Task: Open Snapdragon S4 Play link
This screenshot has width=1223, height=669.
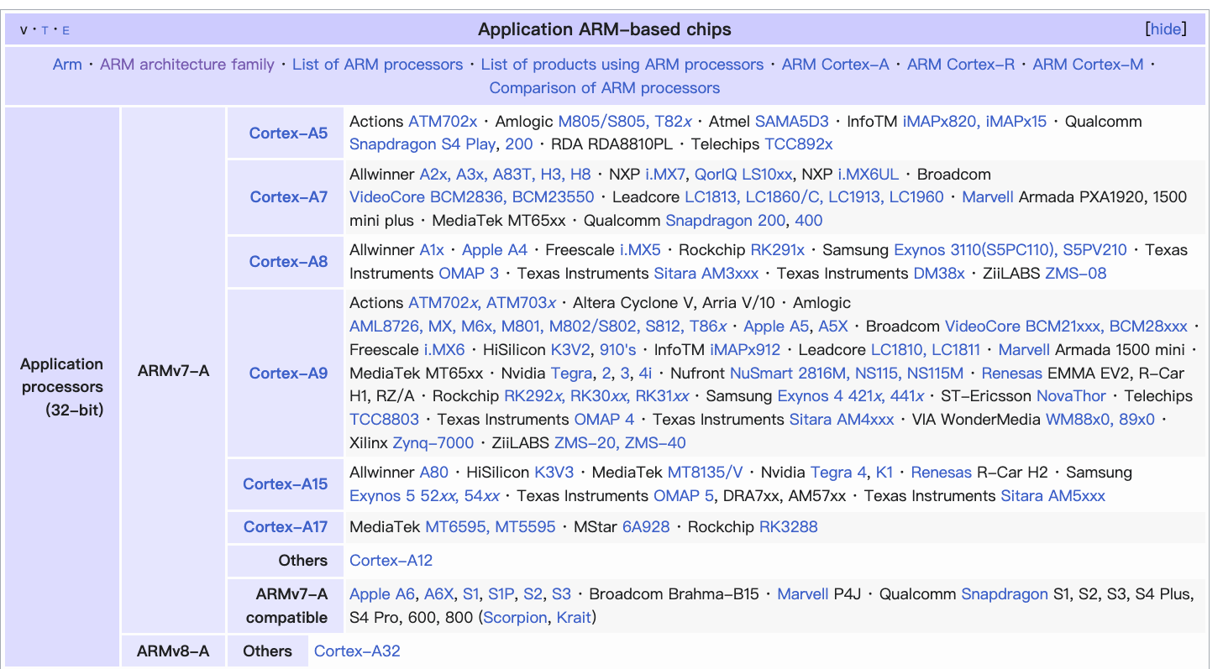Action: 423,144
